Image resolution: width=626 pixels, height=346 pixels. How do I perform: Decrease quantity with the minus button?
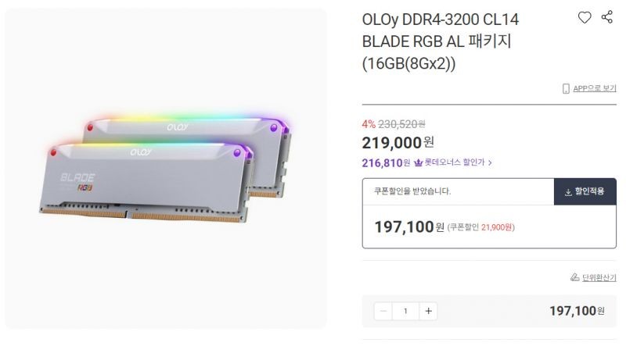pos(383,311)
